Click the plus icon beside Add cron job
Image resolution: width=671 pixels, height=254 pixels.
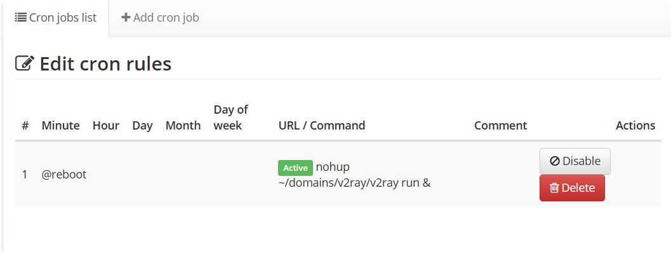[126, 18]
